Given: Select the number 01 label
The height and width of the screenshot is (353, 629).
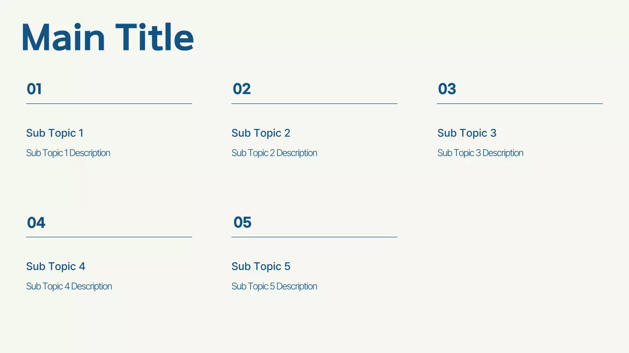Looking at the screenshot, I should point(34,89).
